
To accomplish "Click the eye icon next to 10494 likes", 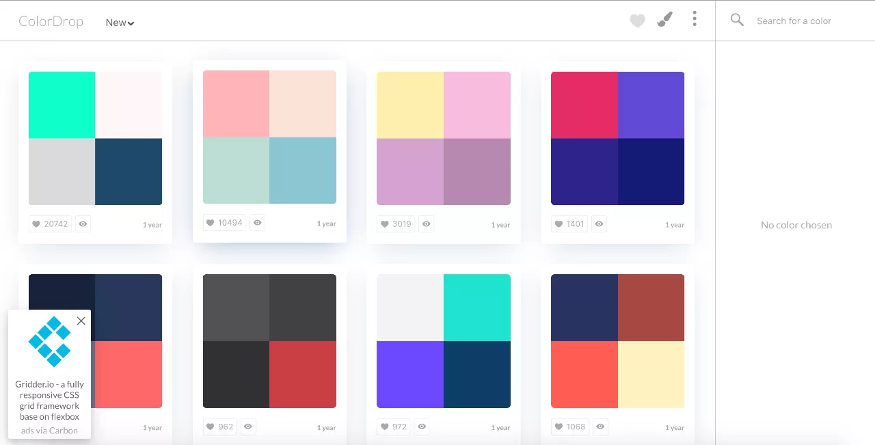I will click(x=257, y=222).
